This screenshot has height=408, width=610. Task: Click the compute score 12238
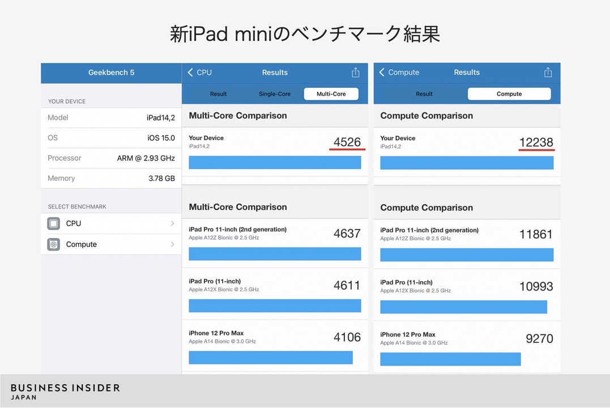pos(536,142)
